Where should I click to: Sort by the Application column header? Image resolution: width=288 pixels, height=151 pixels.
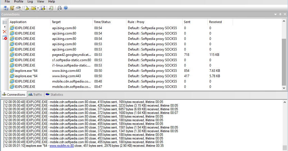[29, 22]
